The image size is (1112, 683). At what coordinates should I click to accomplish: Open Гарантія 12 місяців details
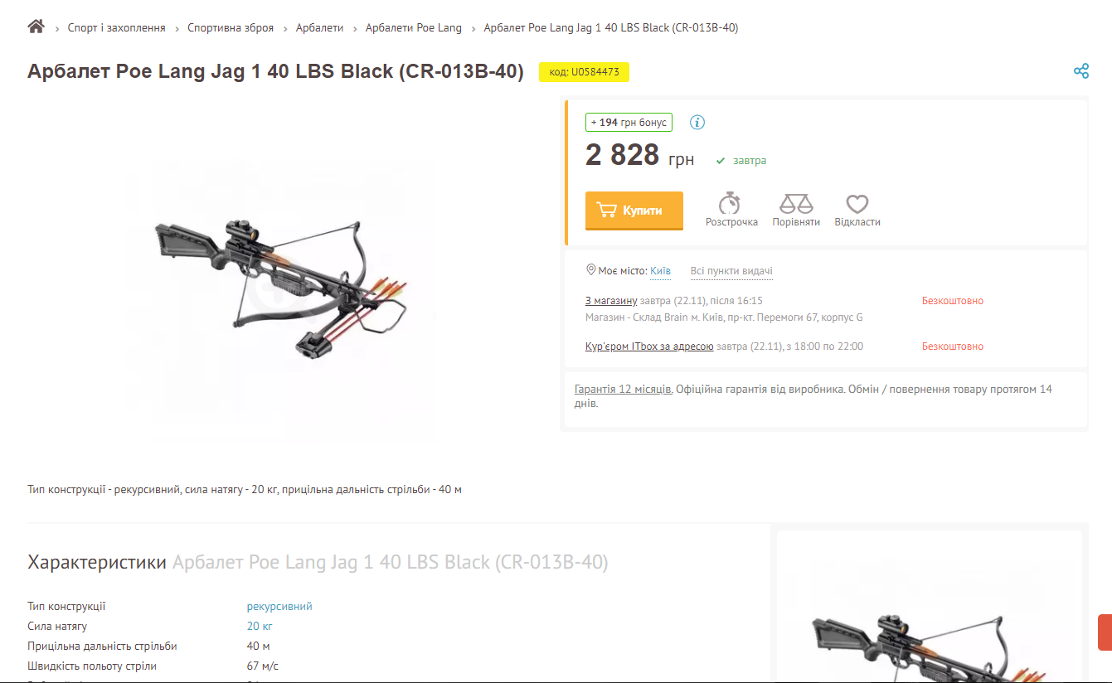624,389
